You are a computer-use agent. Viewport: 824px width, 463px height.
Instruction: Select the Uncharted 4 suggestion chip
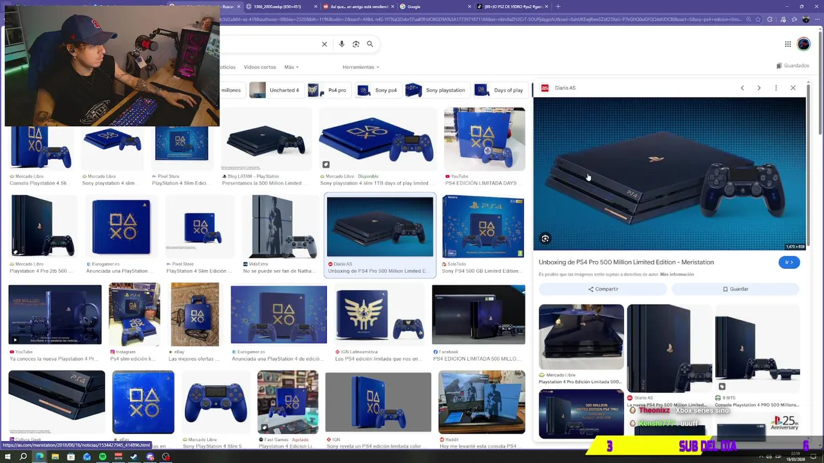point(276,90)
